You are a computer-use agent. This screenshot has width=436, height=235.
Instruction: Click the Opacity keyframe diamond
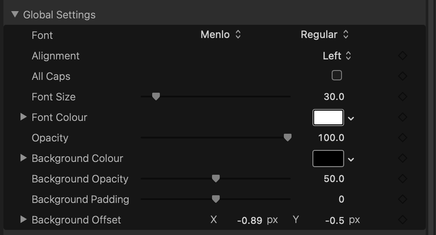(402, 138)
